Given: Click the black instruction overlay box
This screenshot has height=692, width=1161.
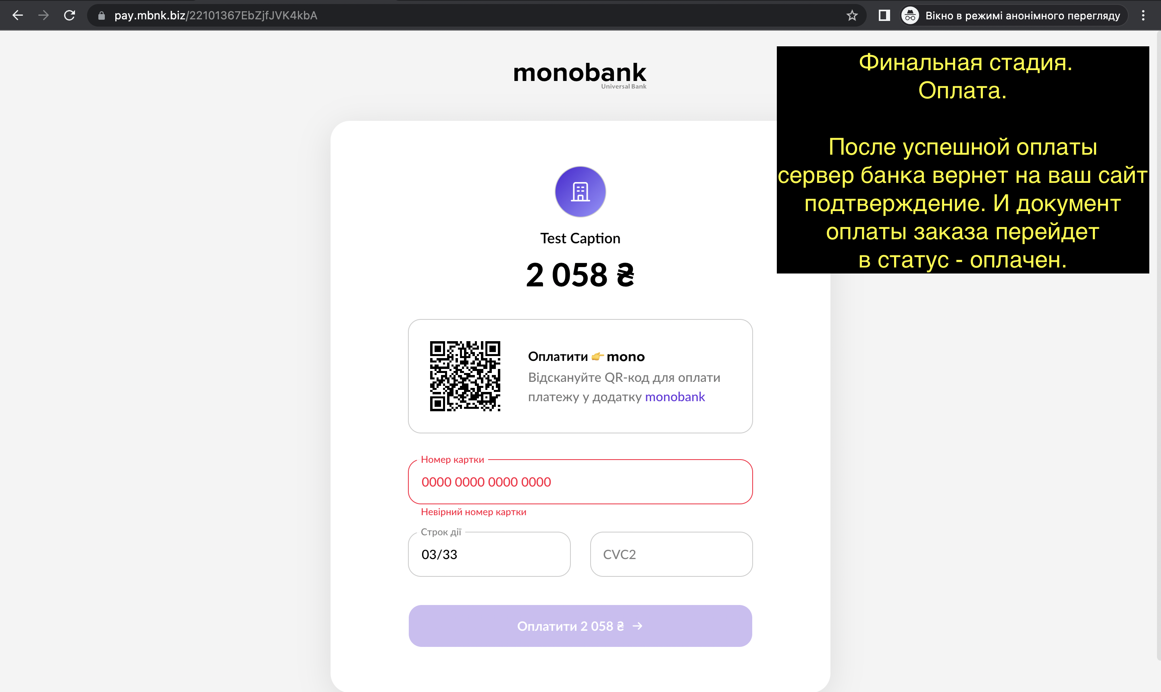Looking at the screenshot, I should tap(963, 160).
